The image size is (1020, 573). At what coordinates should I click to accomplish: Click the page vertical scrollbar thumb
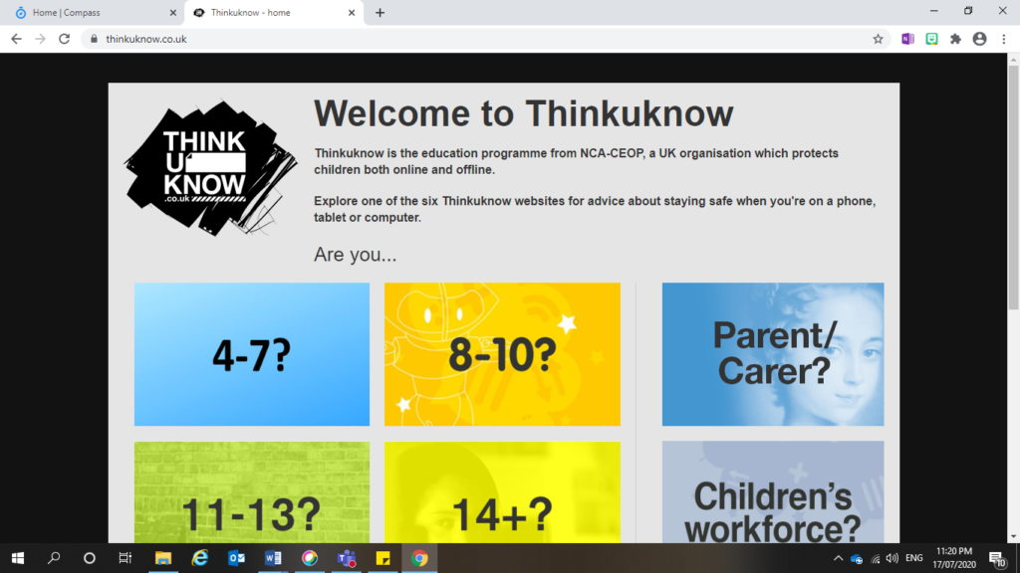click(x=1013, y=187)
